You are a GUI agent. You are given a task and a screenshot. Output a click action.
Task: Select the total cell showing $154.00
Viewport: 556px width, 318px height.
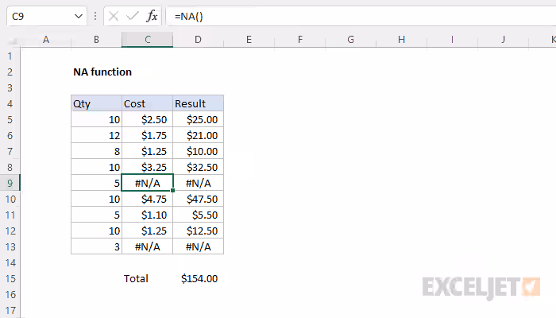click(x=199, y=278)
